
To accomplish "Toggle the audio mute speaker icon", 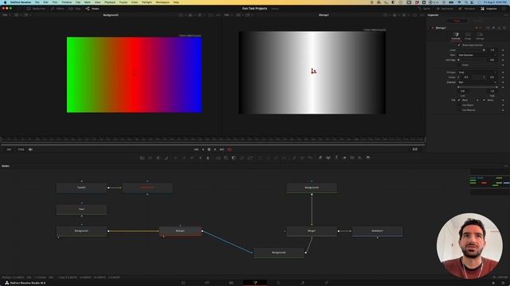I will [x=30, y=149].
